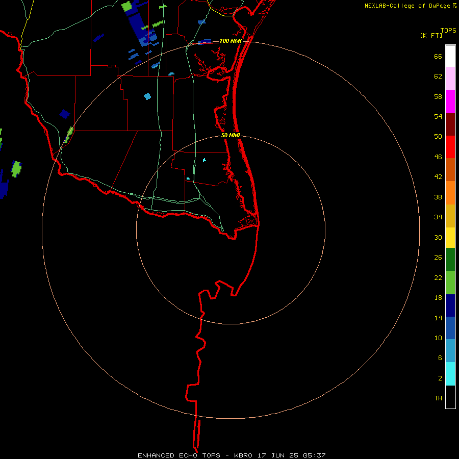
Task: Click the dark orange 42-46 kft swatch
Action: (x=450, y=170)
